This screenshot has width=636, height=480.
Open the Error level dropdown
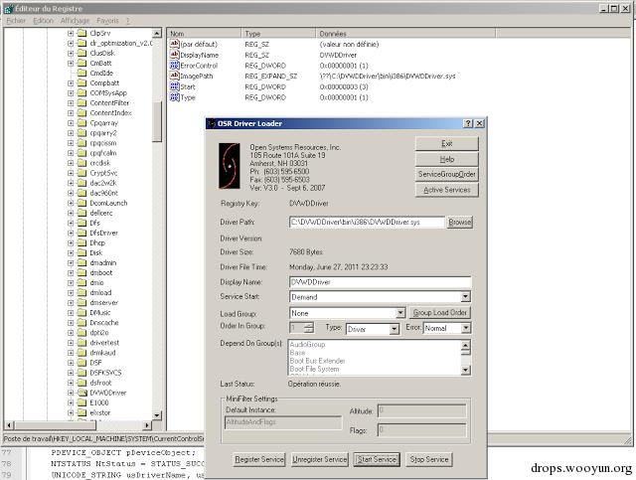click(x=466, y=328)
